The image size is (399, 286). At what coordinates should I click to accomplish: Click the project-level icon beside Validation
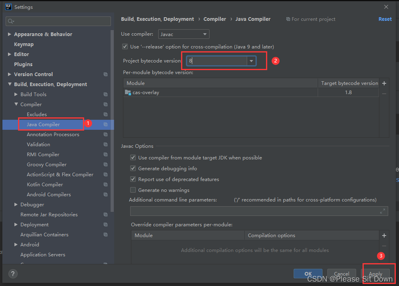tap(106, 145)
